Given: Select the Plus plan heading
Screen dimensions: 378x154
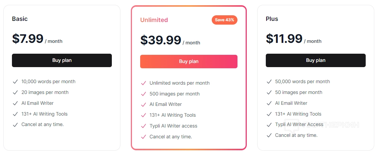Looking at the screenshot, I should click(x=272, y=19).
